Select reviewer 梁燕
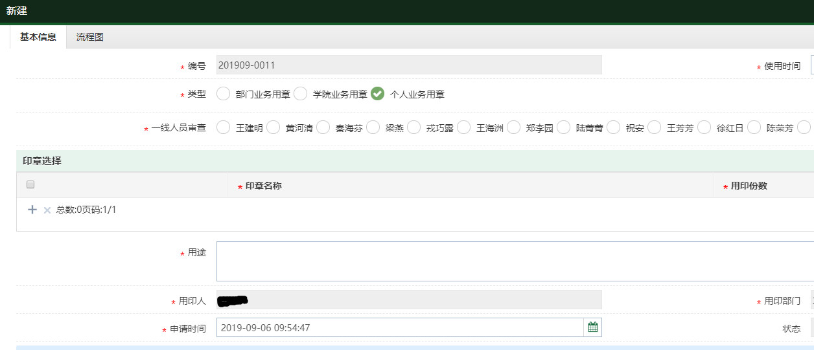The width and height of the screenshot is (814, 350). tap(373, 127)
